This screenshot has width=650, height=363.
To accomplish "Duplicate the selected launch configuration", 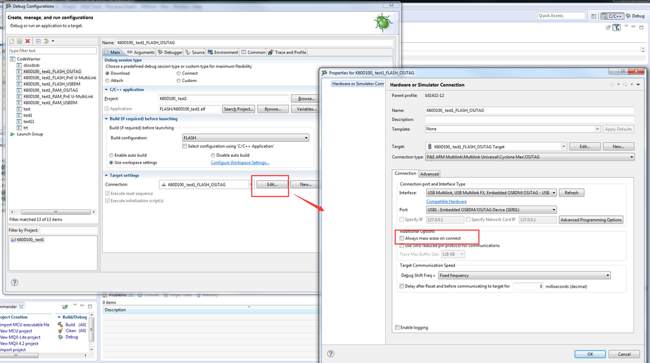I will 20,41.
